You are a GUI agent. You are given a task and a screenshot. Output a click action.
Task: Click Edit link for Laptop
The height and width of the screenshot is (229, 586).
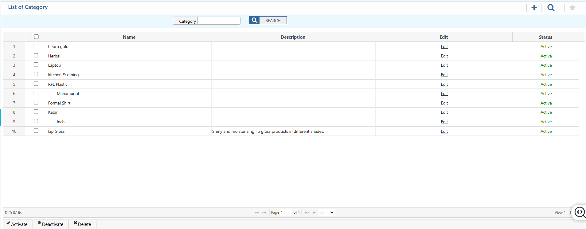click(444, 65)
